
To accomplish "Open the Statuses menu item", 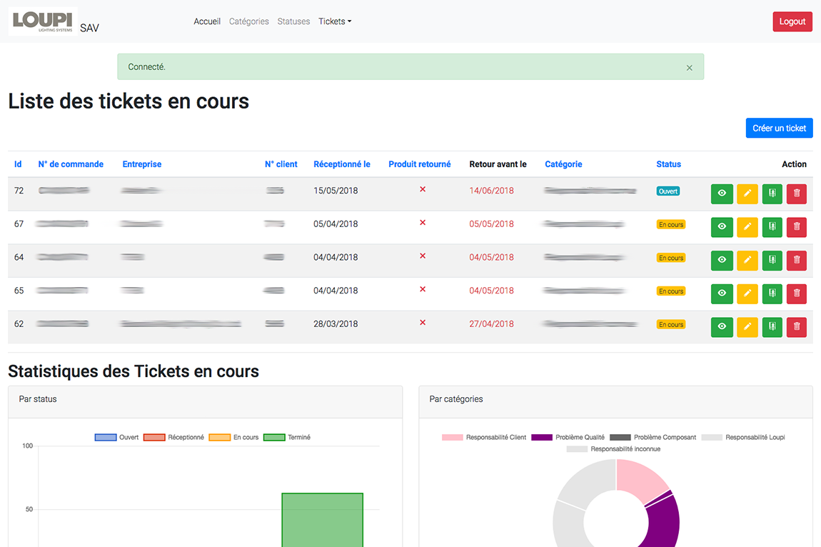I will pos(293,21).
